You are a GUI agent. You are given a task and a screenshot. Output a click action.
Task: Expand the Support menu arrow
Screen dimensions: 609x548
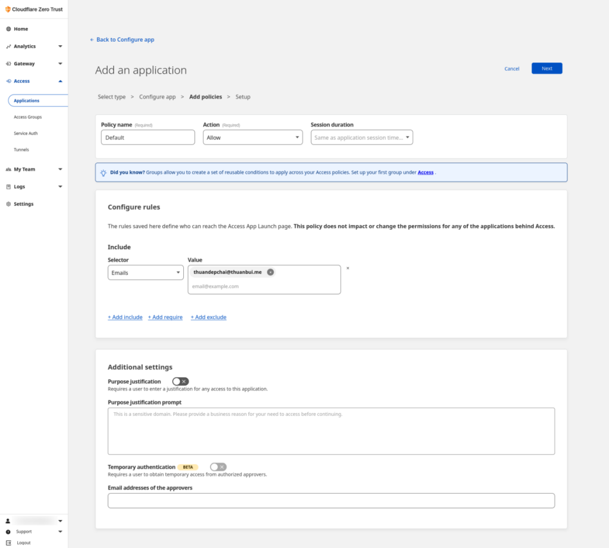click(60, 532)
